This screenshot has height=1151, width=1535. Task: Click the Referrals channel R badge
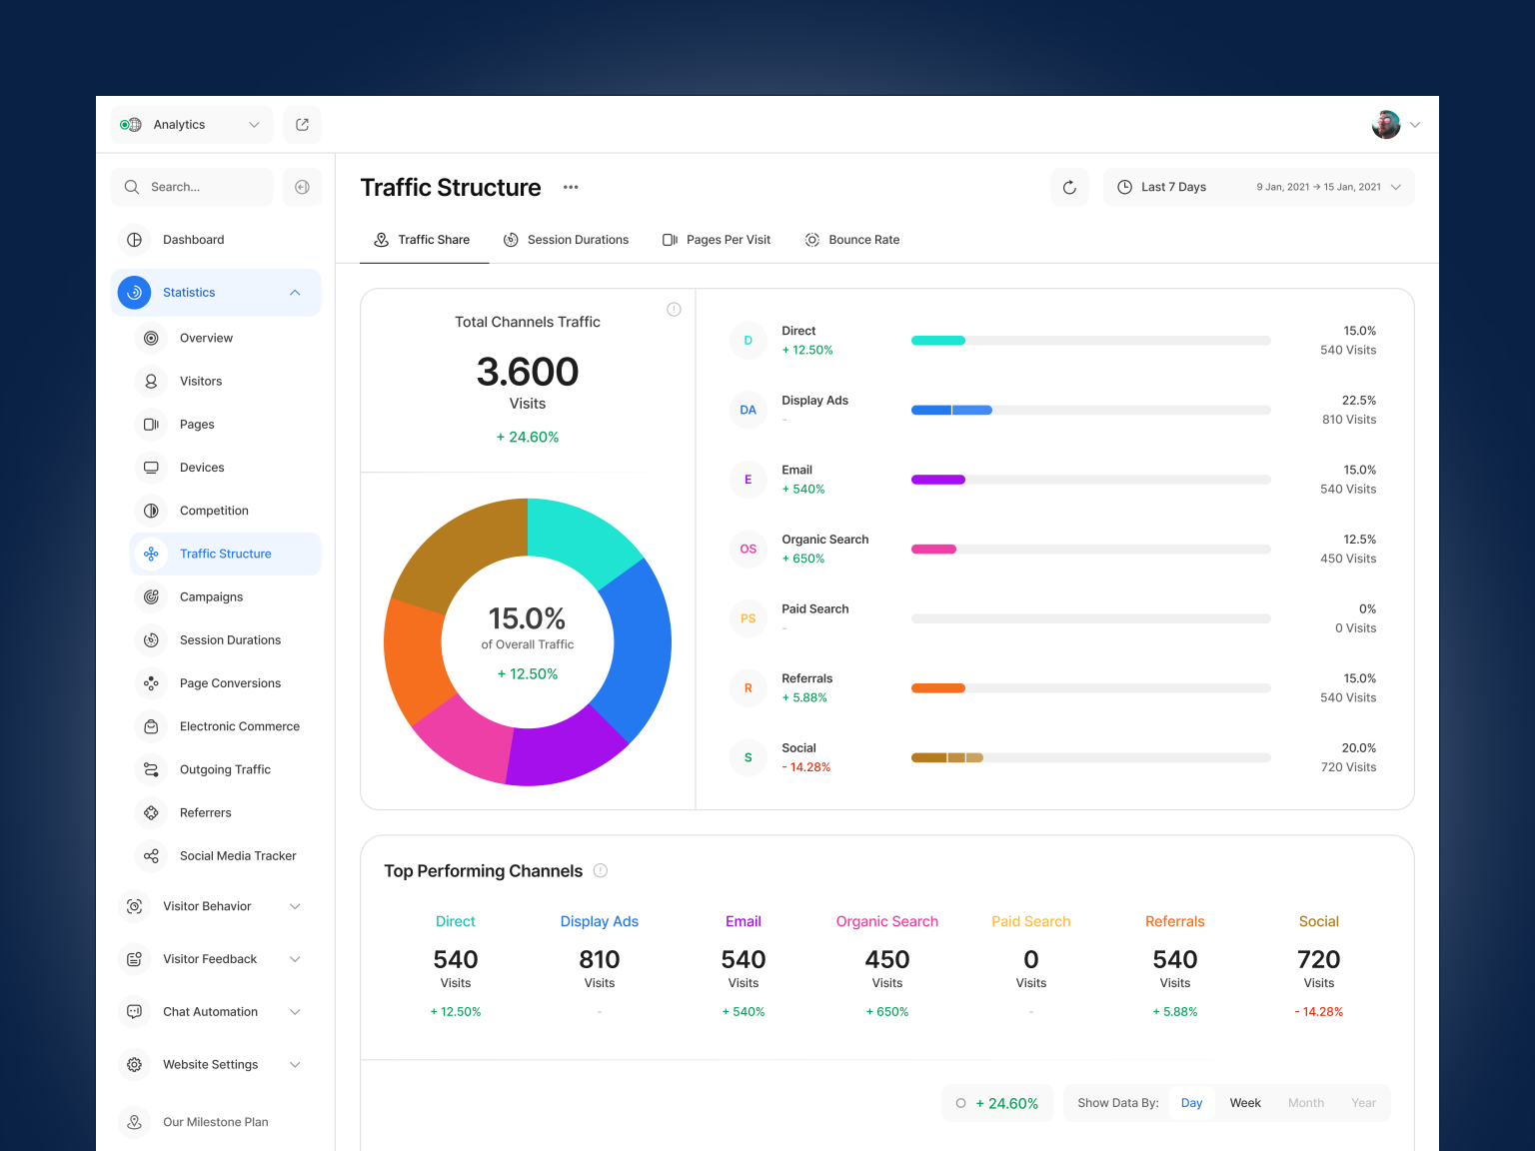point(748,688)
